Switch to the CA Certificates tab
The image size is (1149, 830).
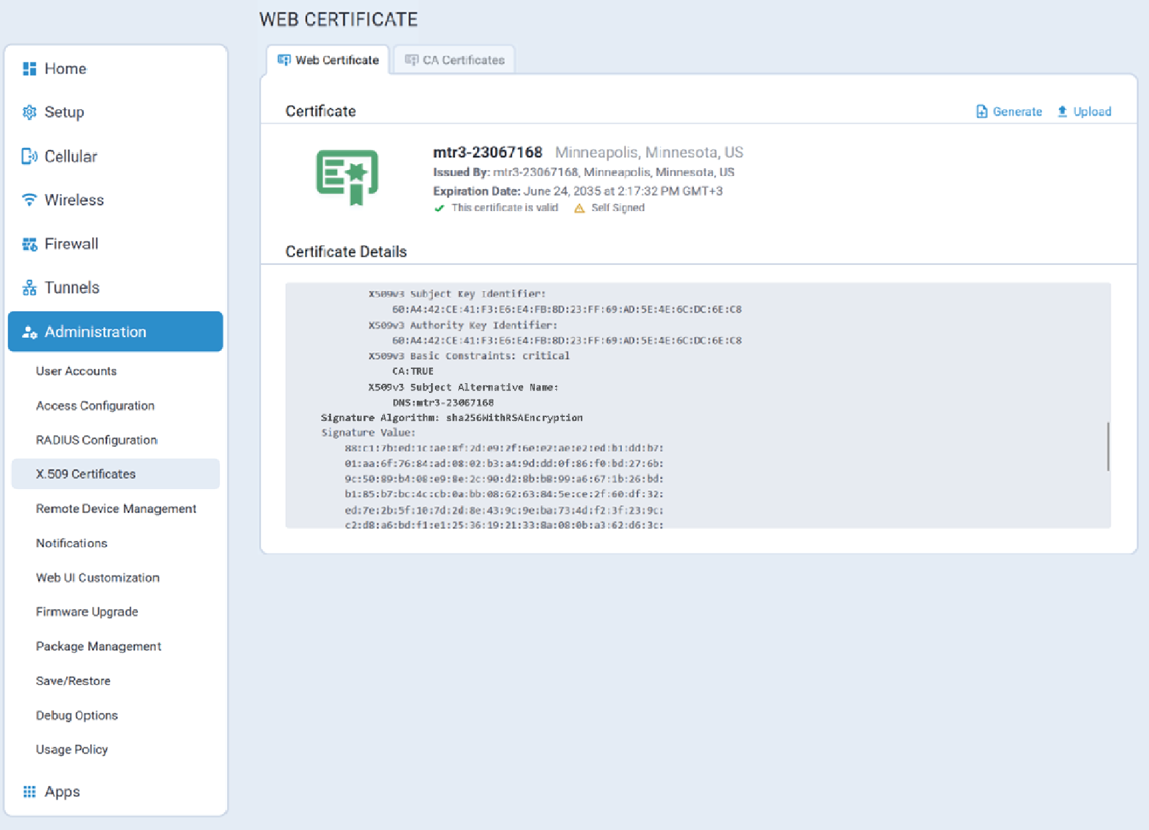click(x=454, y=60)
